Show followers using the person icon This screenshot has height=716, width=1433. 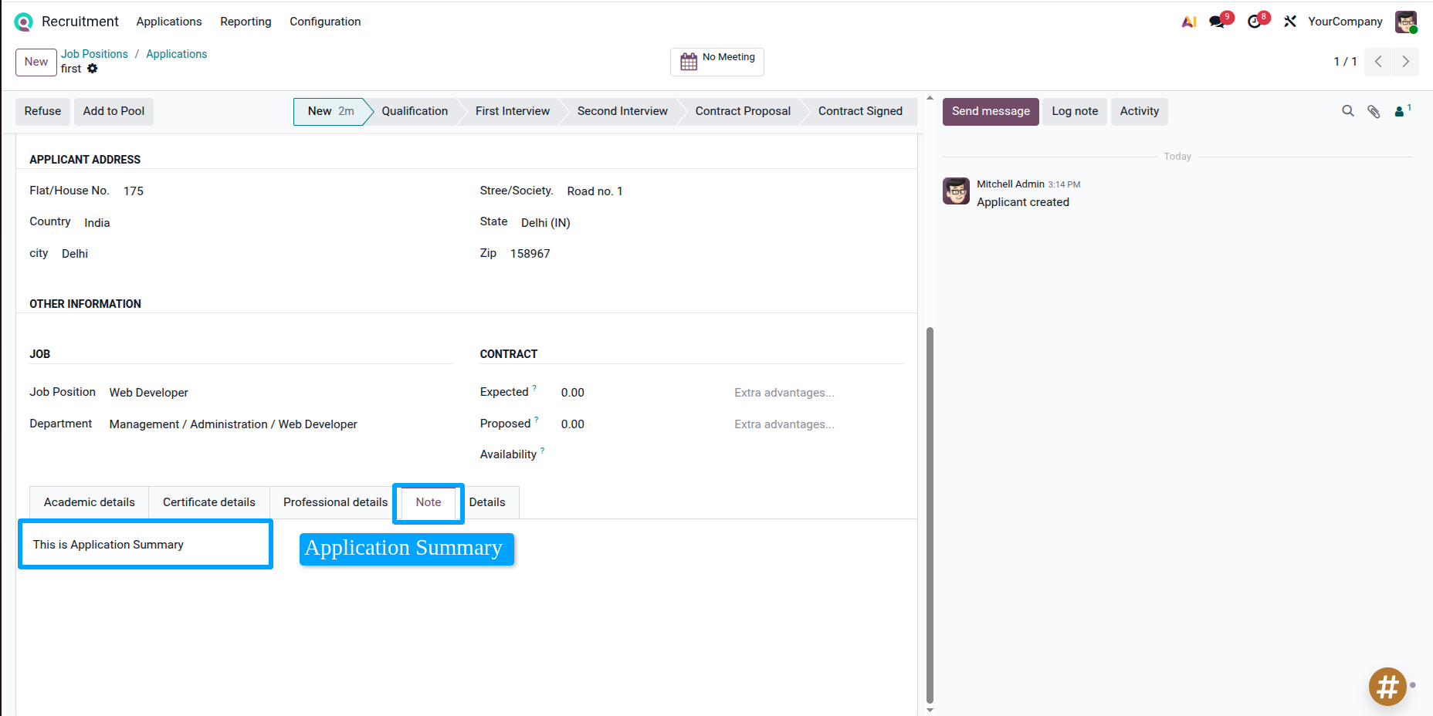click(1400, 111)
